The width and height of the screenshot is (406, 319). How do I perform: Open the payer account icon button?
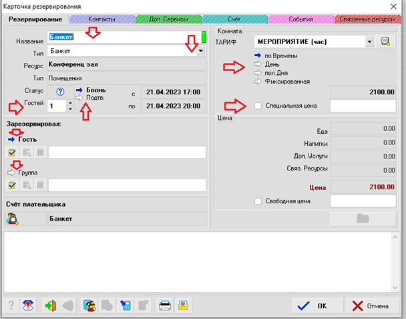coord(12,217)
